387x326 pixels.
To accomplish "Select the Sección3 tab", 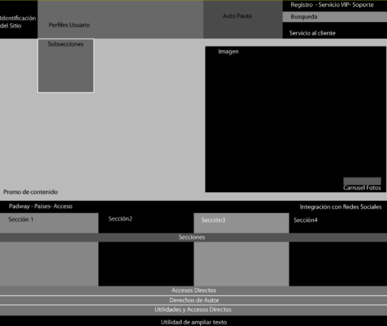I will pos(241,223).
